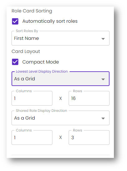Click the Compact Mode label text
Screen dimensions: 127x171
(41, 62)
